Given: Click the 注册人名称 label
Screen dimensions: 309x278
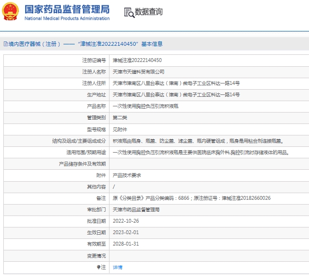Looking at the screenshot, I should tap(94, 72).
